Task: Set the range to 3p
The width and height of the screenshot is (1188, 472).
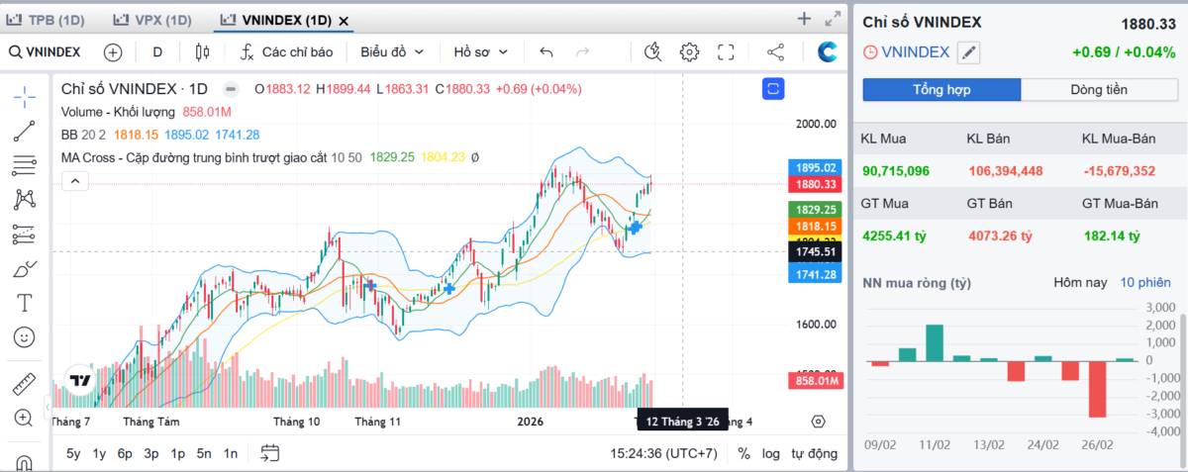Action: coord(150,453)
